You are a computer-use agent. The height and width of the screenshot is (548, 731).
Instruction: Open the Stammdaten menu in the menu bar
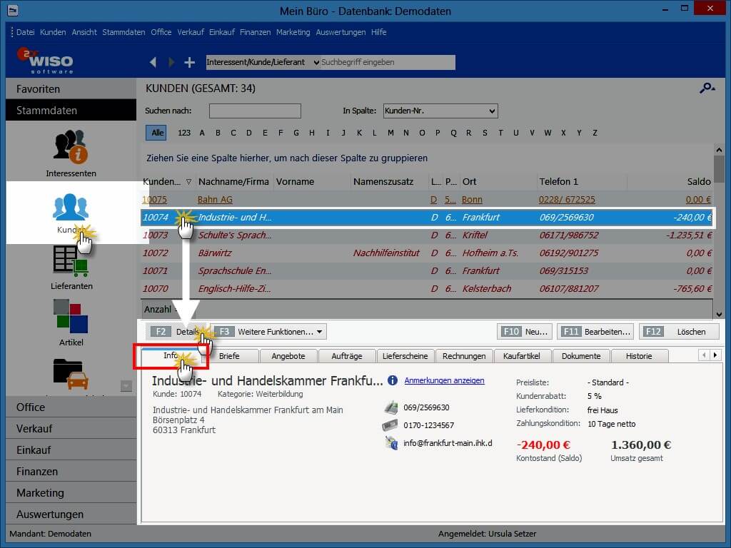click(x=123, y=32)
